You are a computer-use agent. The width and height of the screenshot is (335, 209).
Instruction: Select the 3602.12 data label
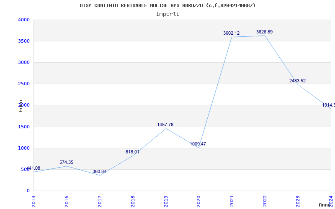(232, 33)
